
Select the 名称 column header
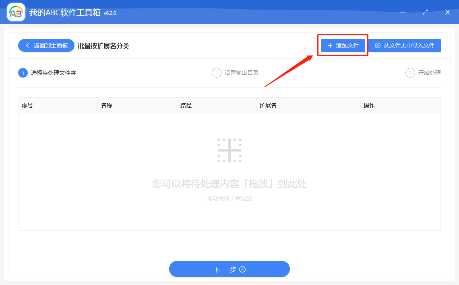click(105, 105)
